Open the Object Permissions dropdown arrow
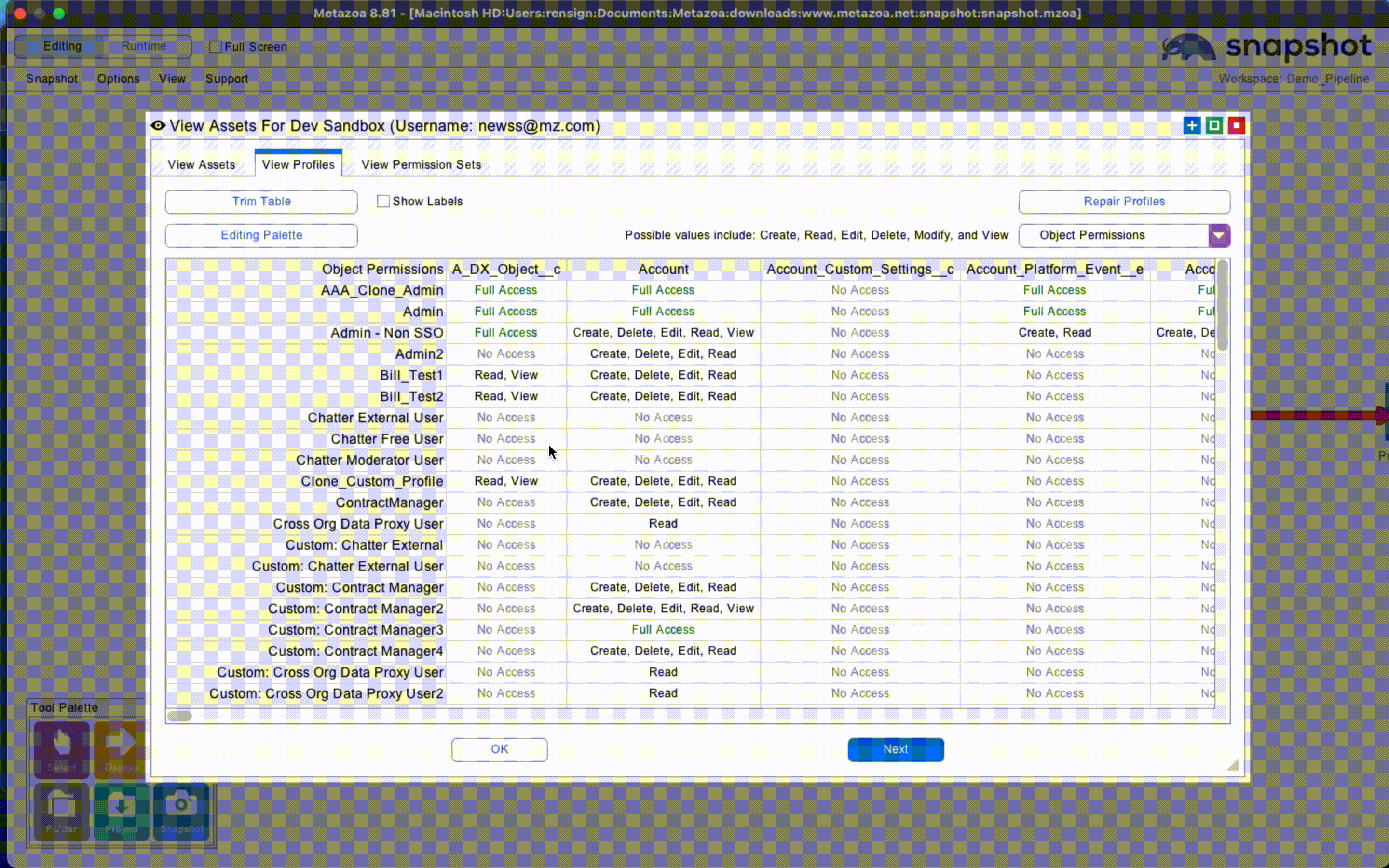The image size is (1389, 868). [1219, 235]
